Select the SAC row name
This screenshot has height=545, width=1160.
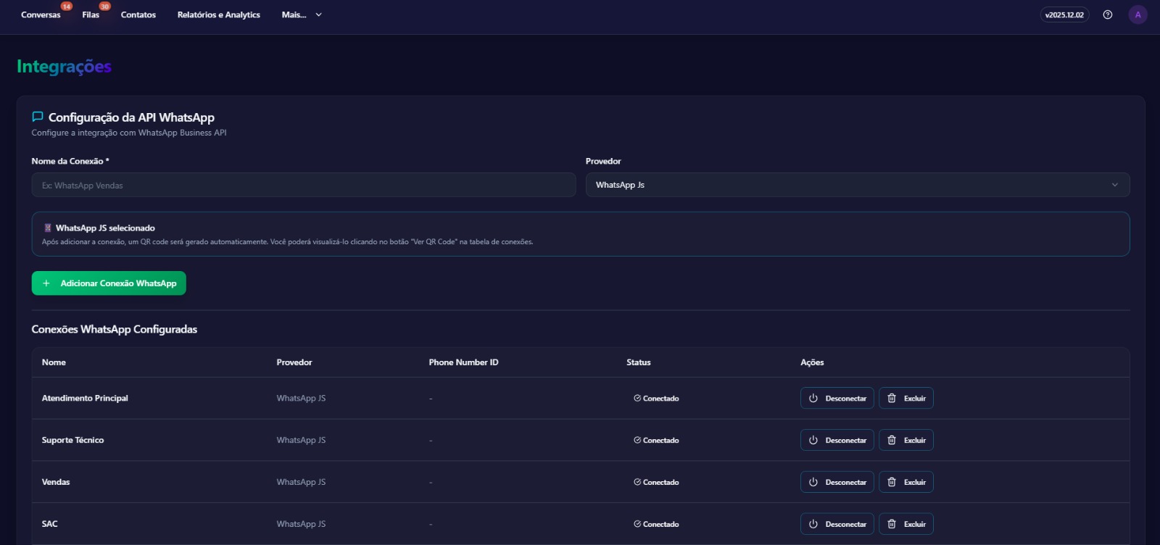49,524
